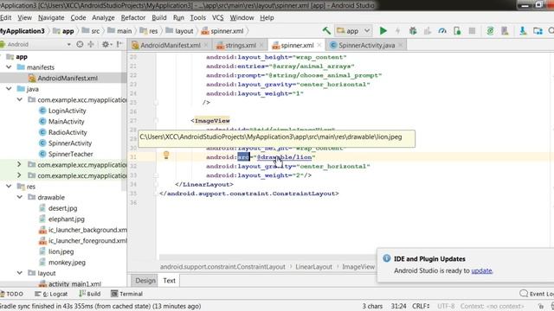Screen dimensions: 554x311
Task: Click the CRLF line separator status
Action: 421,306
